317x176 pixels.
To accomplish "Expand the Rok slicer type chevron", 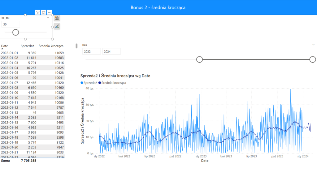I will click(313, 45).
